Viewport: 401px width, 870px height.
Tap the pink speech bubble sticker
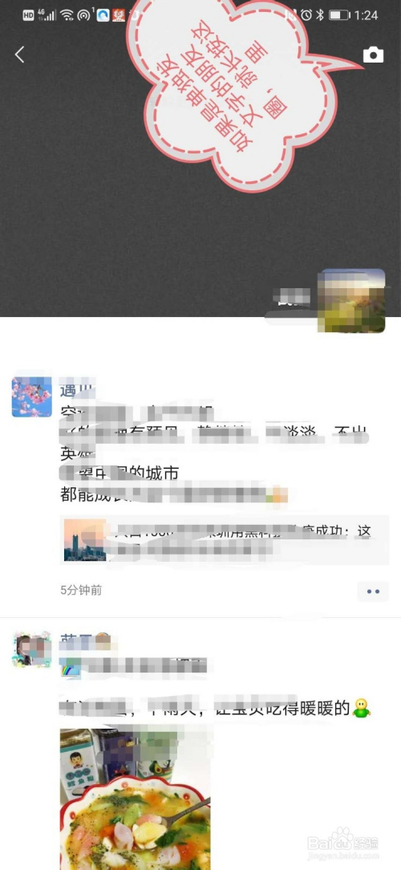point(233,91)
